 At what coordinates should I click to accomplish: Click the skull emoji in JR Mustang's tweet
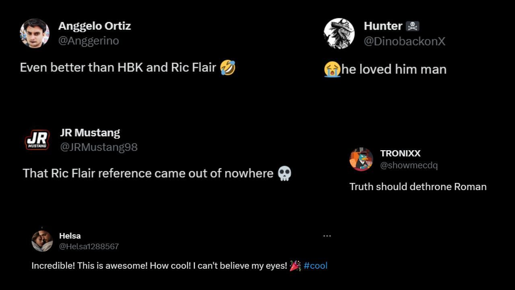284,174
